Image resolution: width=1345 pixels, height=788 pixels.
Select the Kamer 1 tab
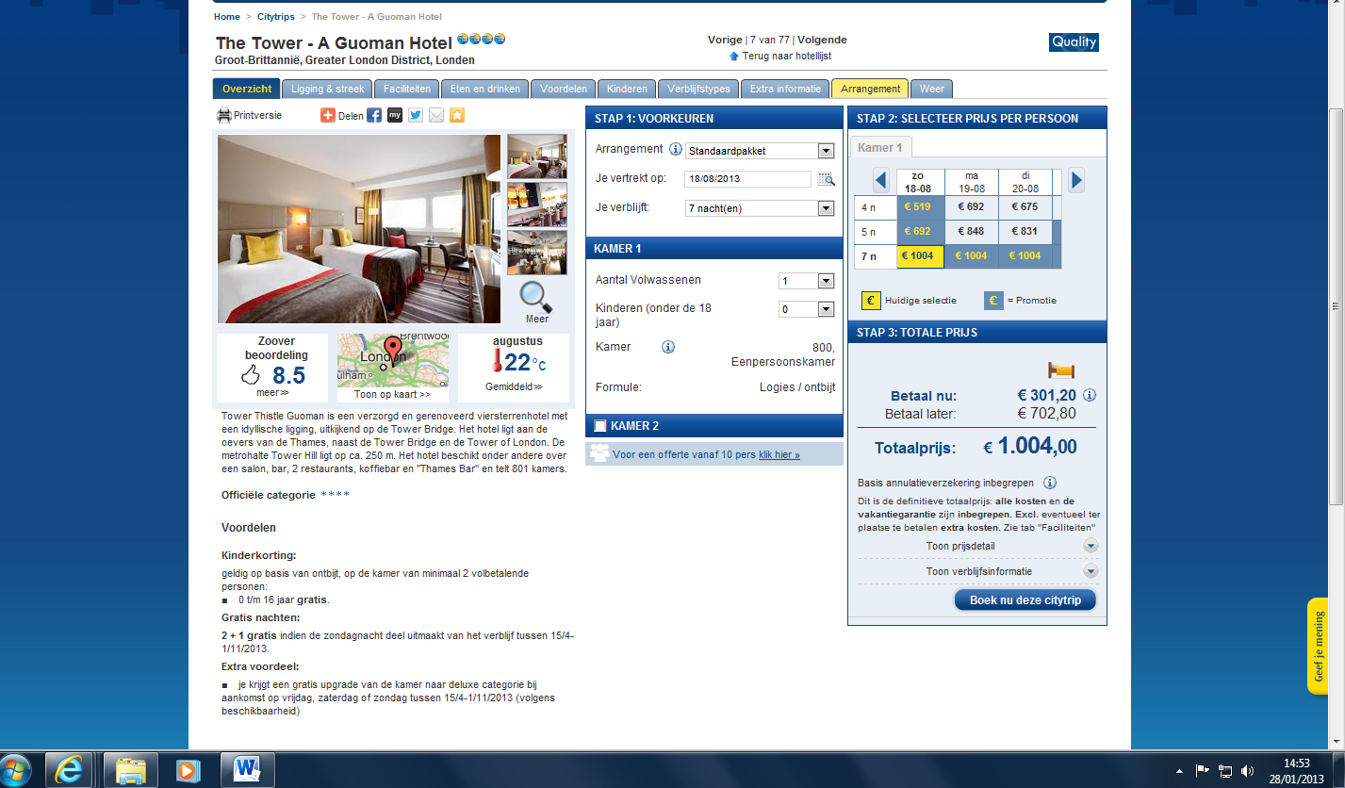tap(880, 148)
